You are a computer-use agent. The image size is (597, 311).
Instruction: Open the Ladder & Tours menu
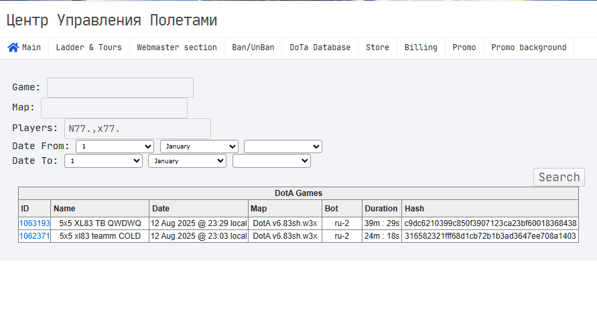(x=88, y=47)
